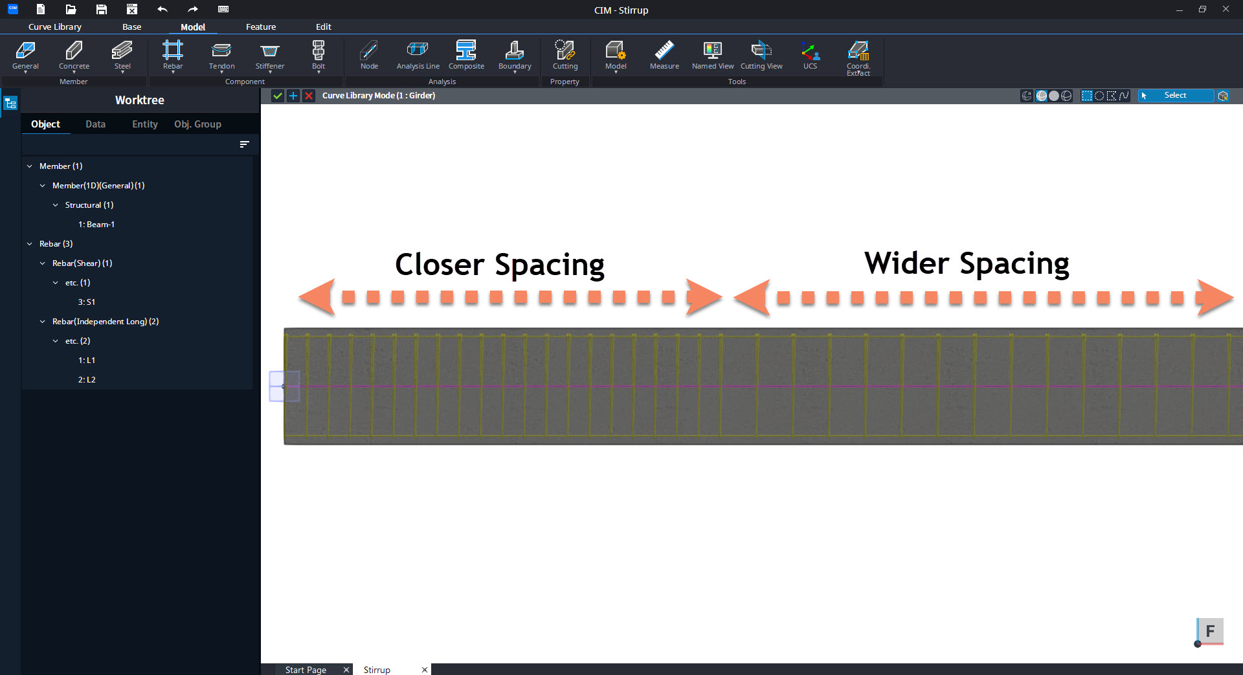
Task: Choose the Stiffener component tool
Action: coord(270,56)
